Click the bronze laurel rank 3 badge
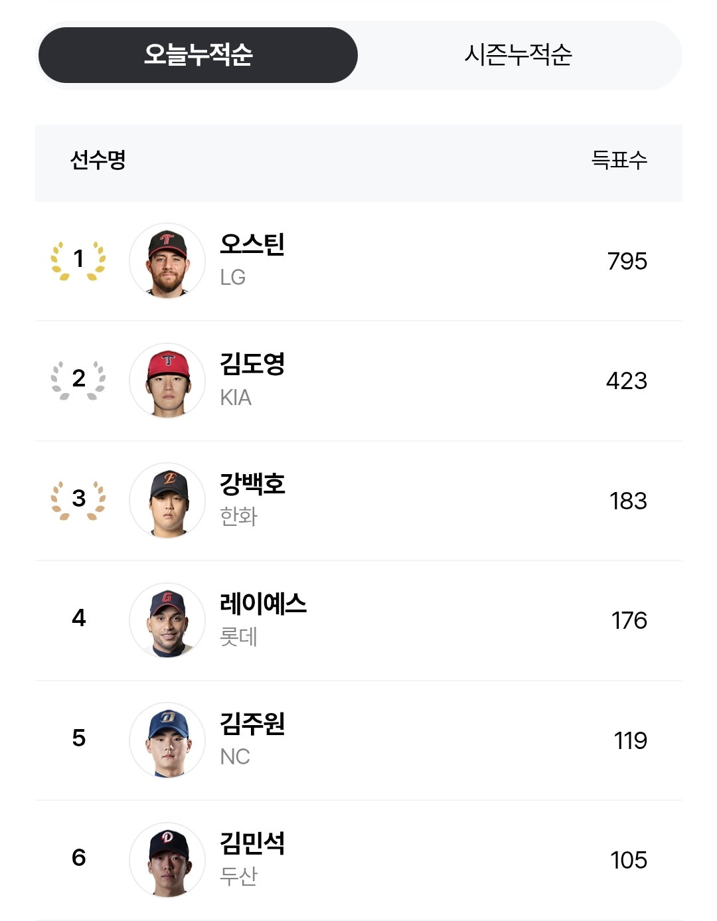Image resolution: width=717 pixels, height=921 pixels. (x=78, y=500)
